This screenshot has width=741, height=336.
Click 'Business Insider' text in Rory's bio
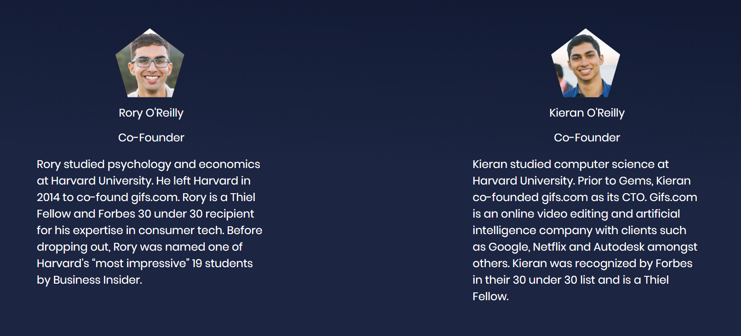pos(97,280)
